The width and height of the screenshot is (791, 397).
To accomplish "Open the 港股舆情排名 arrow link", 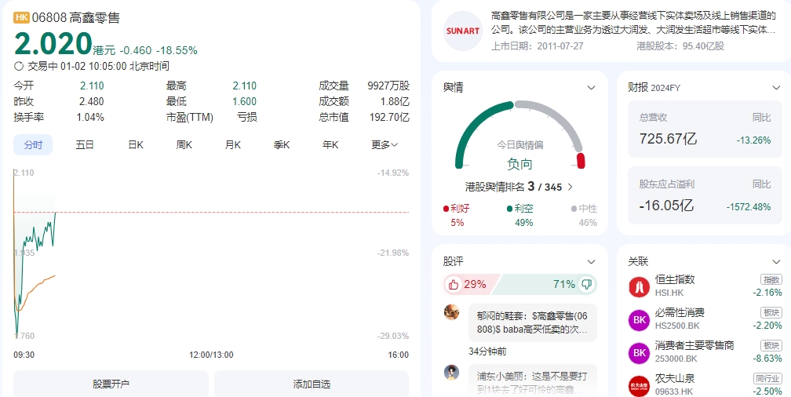I will (570, 188).
